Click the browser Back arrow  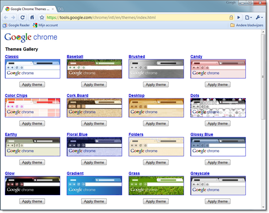(6, 17)
